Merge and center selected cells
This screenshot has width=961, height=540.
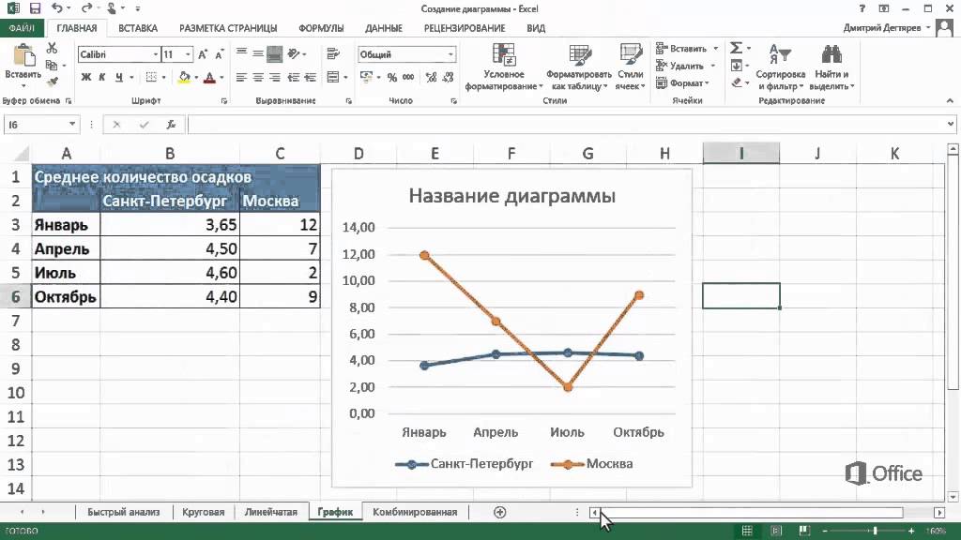[x=333, y=77]
